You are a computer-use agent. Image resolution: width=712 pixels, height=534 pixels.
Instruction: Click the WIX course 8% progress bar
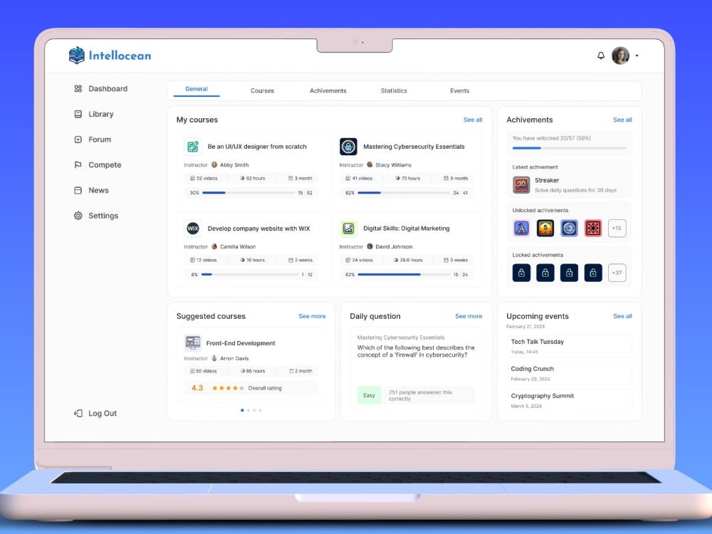tap(250, 275)
